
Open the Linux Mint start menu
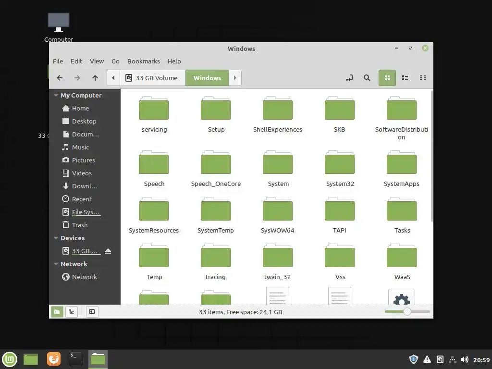pos(10,359)
